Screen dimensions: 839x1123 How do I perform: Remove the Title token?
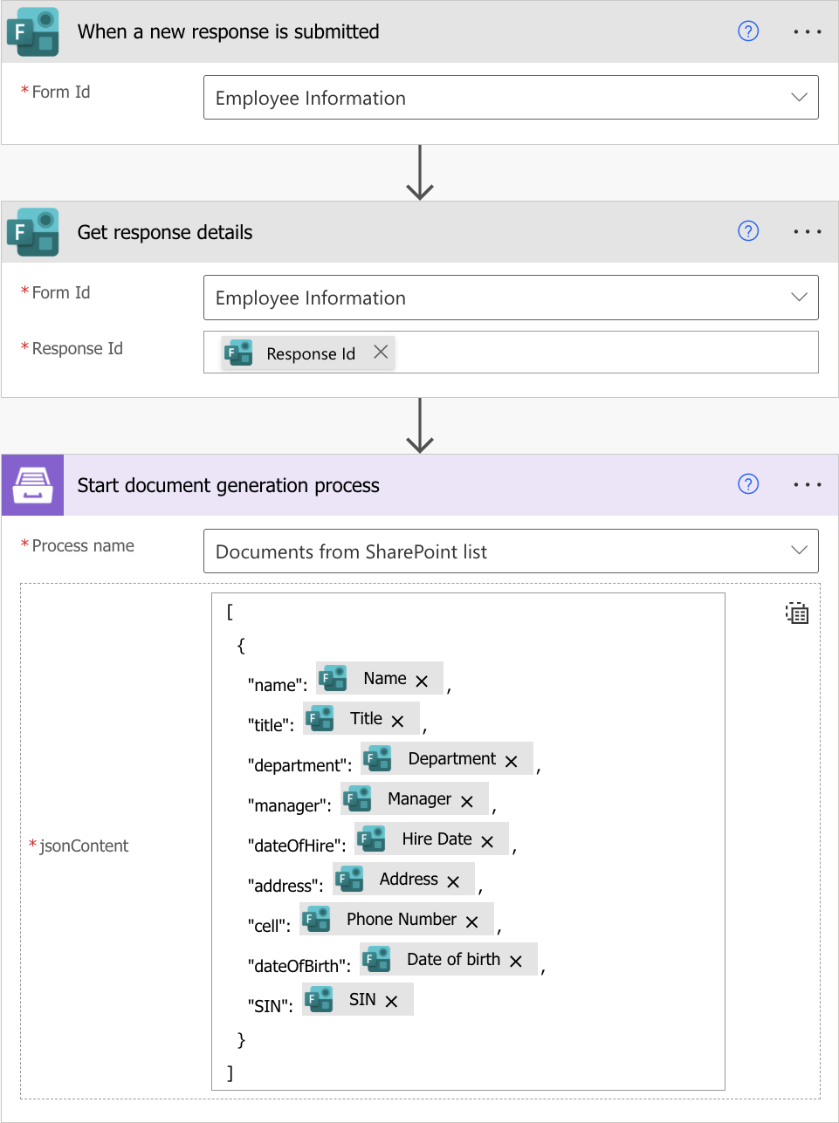(x=398, y=721)
